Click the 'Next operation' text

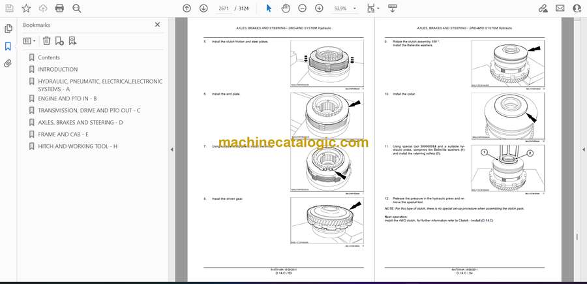point(395,217)
